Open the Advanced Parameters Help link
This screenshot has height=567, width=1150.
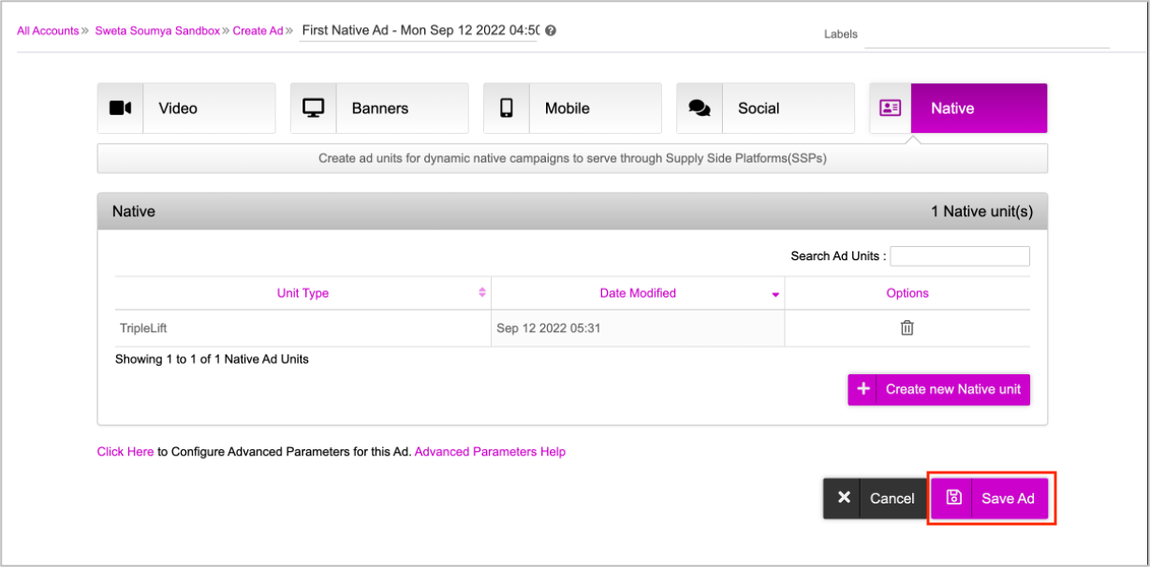tap(490, 452)
